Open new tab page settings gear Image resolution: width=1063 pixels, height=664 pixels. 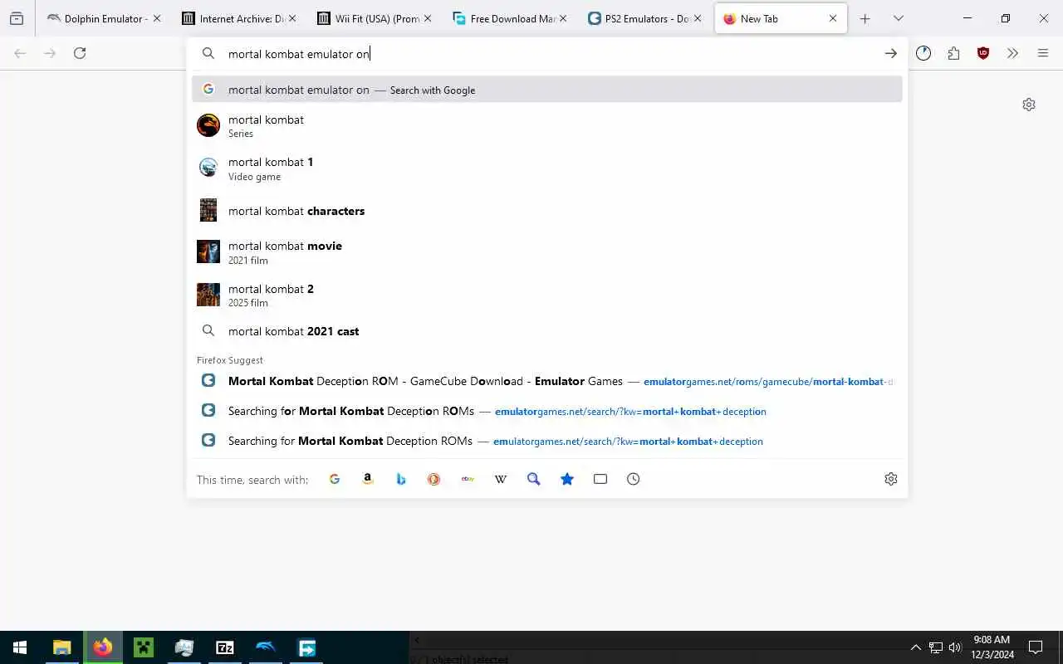tap(1029, 105)
